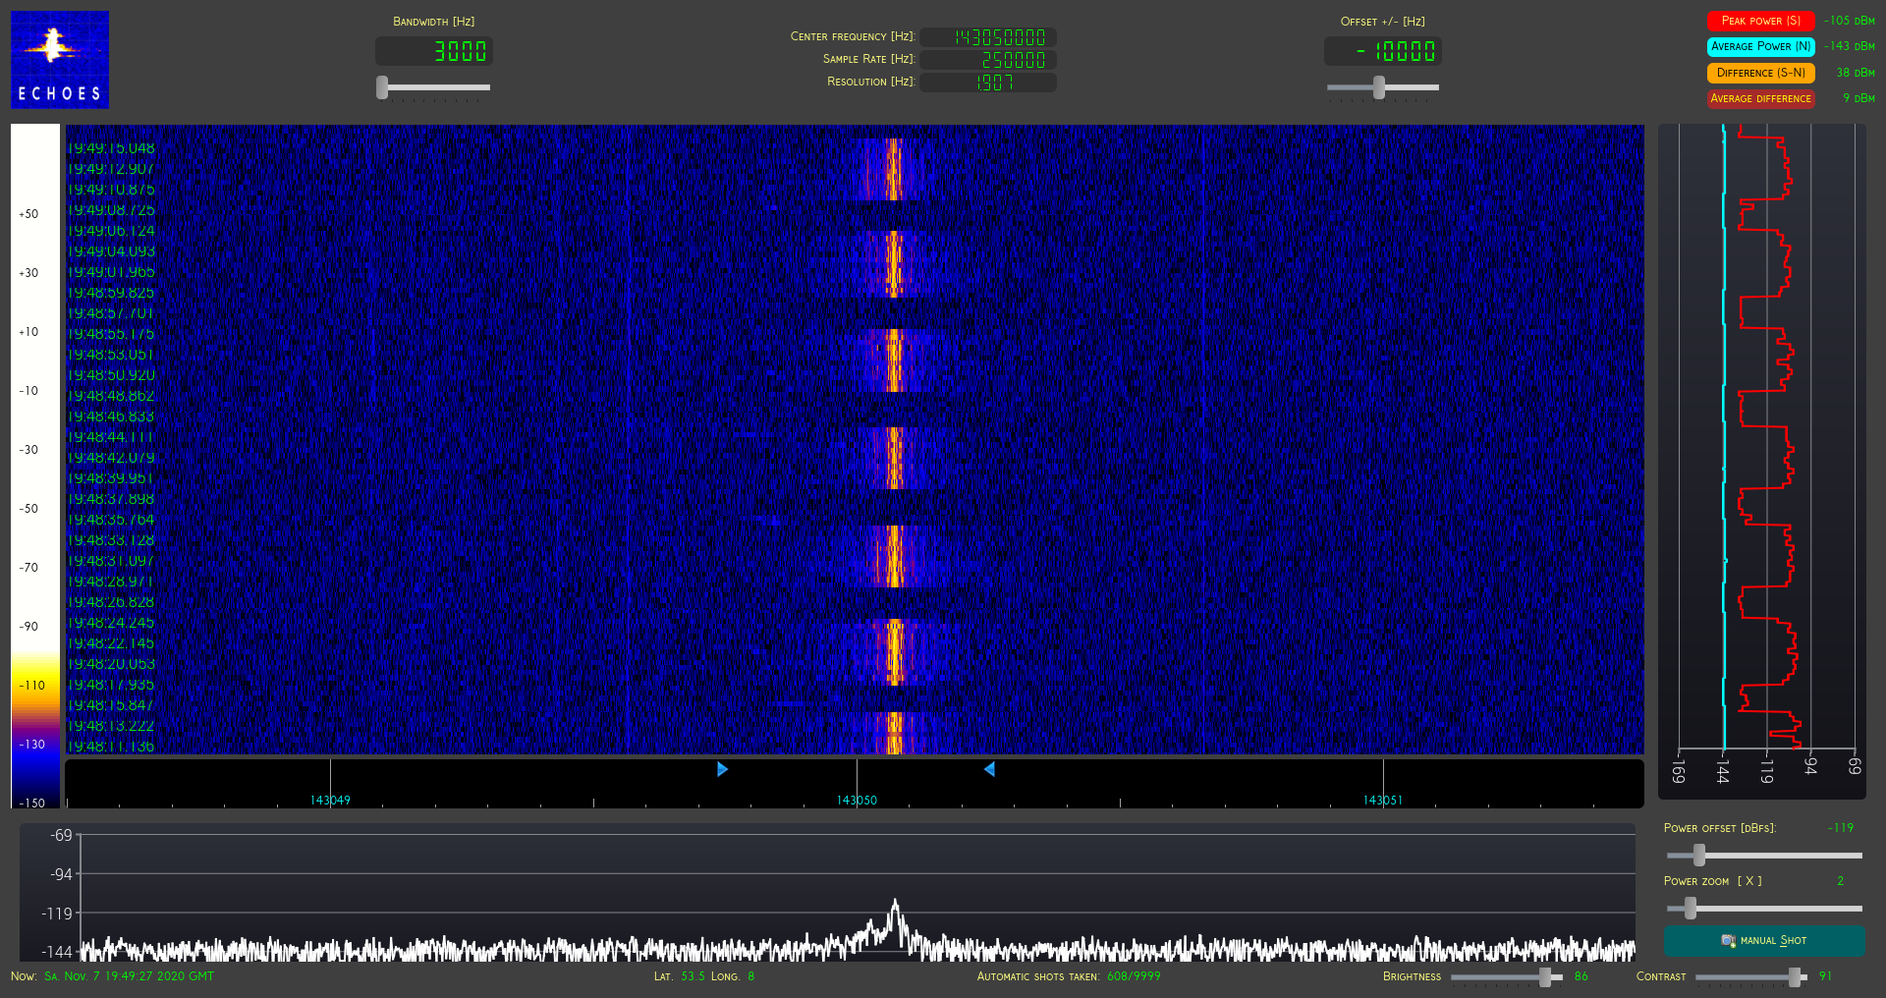
Task: Click the Sample Rate 250000 display
Action: coord(988,60)
